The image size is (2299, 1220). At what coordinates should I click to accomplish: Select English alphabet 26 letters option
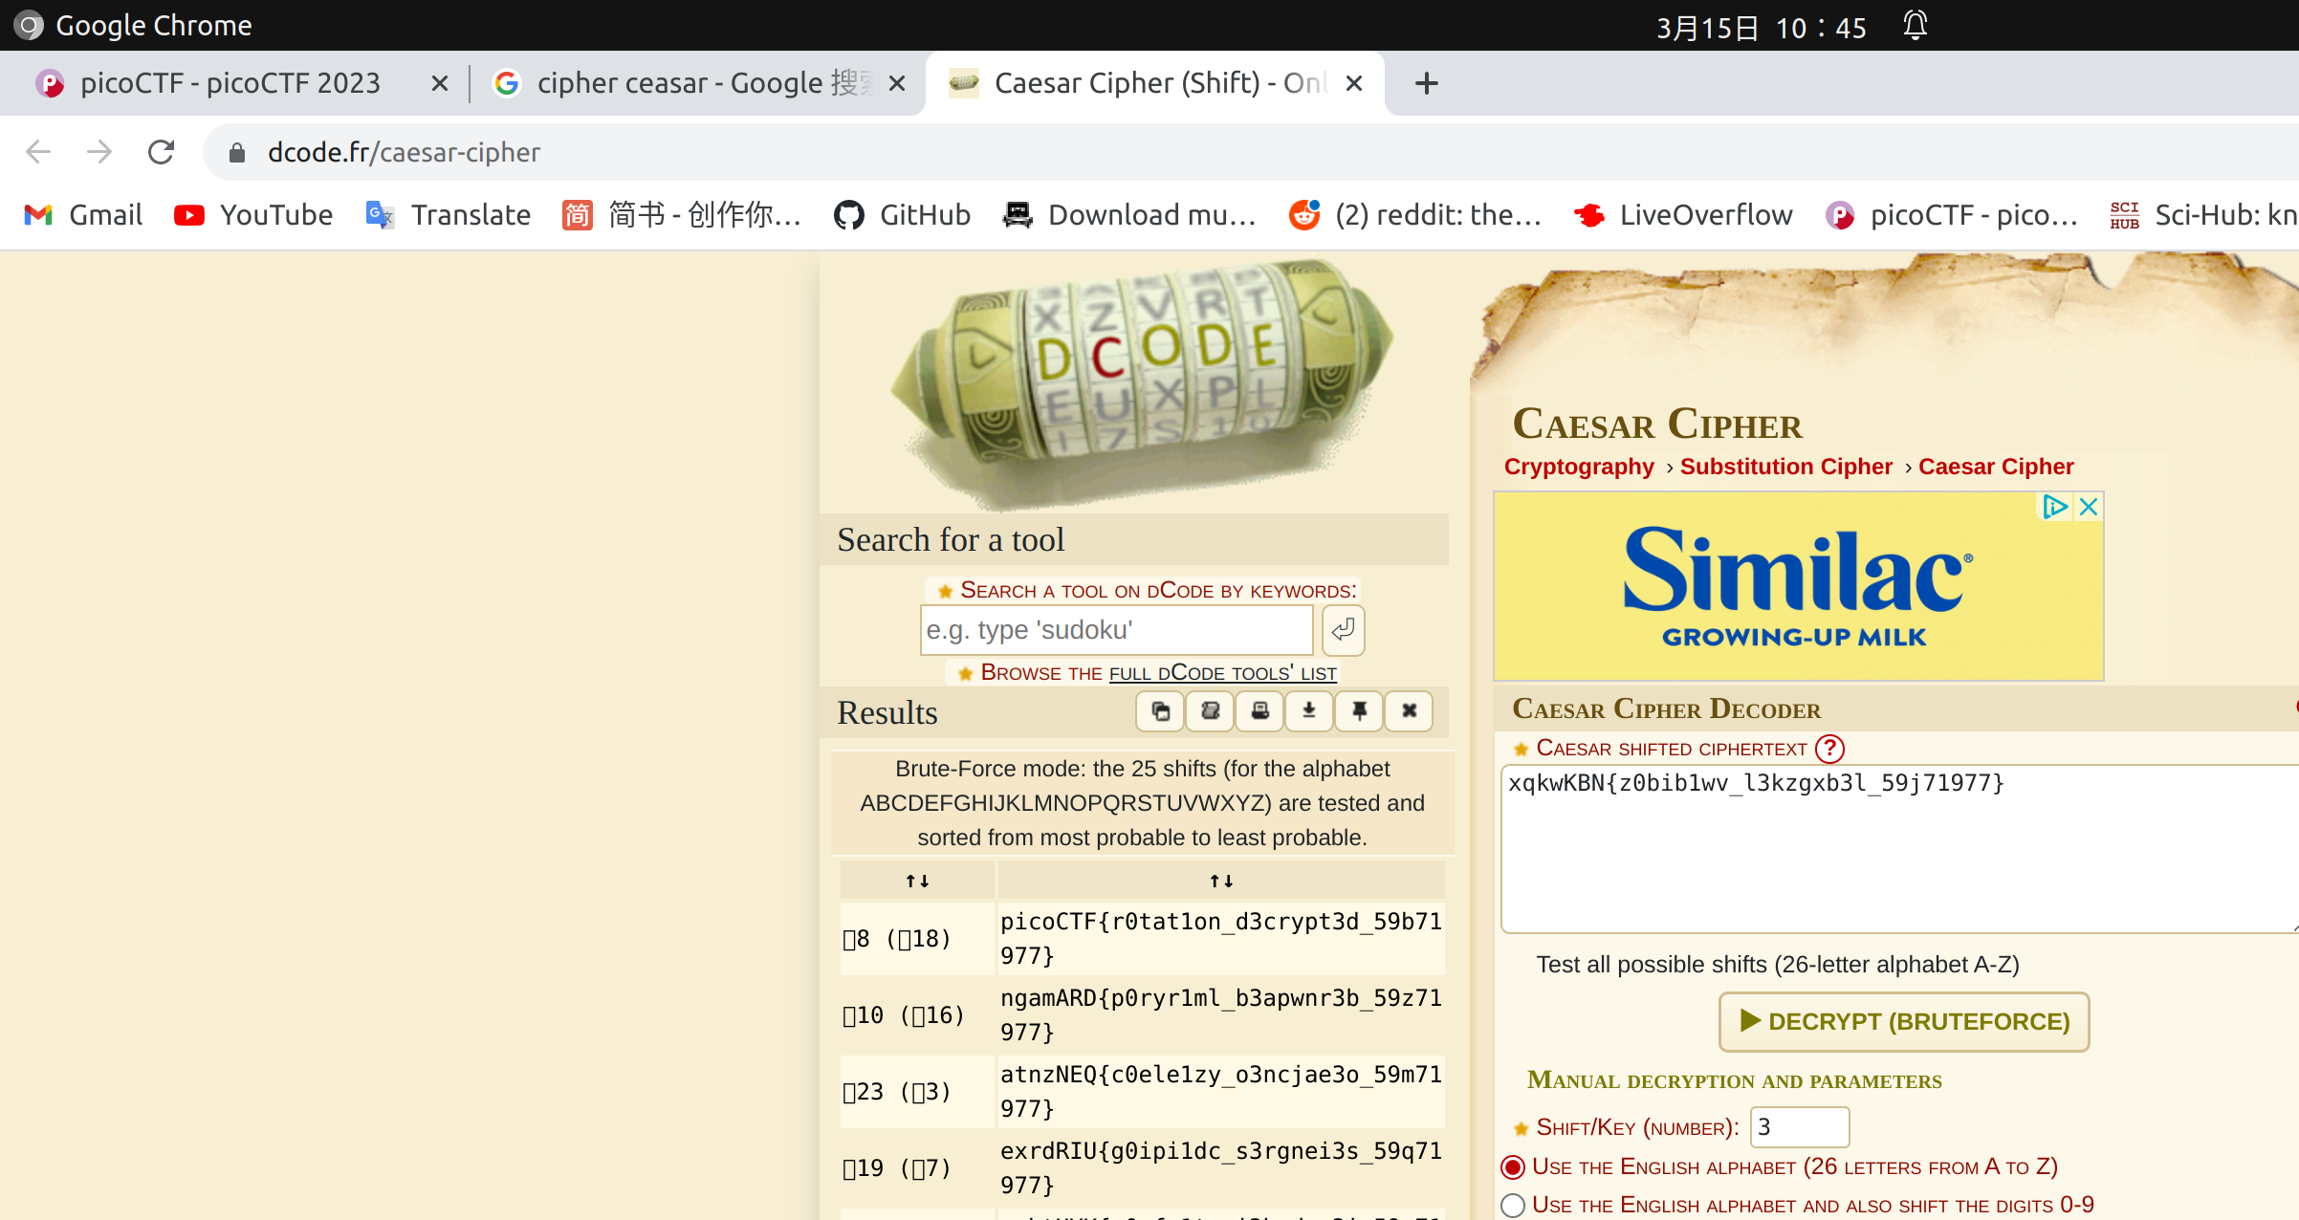coord(1513,1167)
